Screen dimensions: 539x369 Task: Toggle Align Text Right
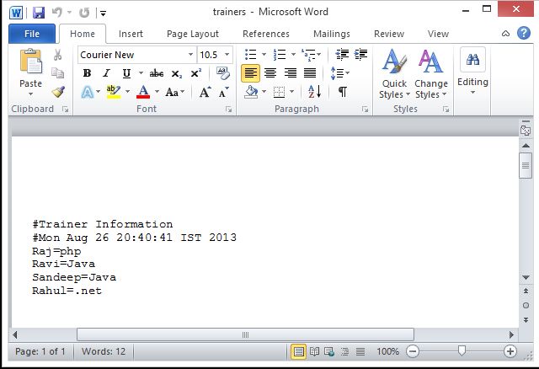[290, 73]
